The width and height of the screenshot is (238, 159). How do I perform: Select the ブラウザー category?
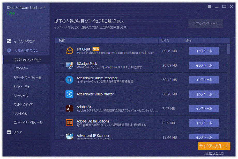(21, 69)
